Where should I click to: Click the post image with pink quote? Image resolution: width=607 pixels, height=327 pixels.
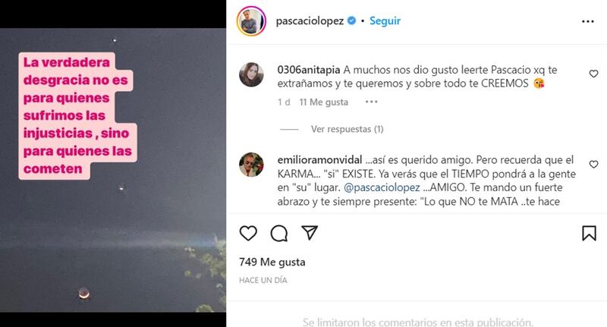113,170
